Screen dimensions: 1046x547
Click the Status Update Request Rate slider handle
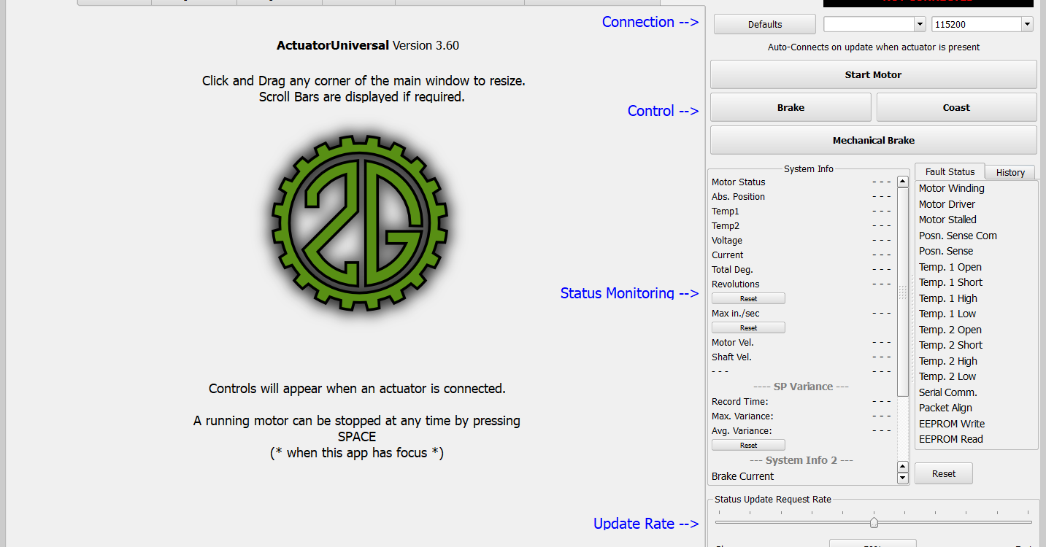point(874,522)
